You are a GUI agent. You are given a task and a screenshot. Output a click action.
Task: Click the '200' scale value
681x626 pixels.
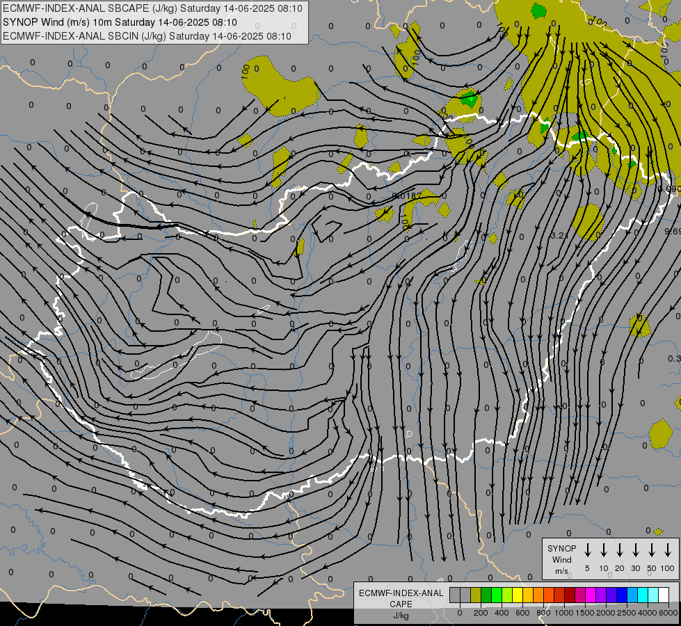coord(481,613)
